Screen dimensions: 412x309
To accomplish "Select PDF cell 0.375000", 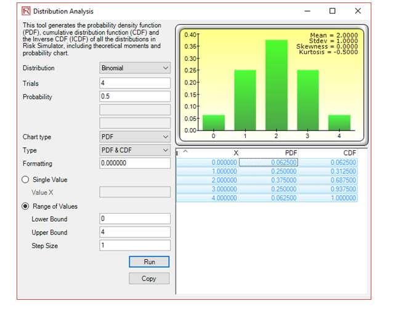I will (269, 180).
